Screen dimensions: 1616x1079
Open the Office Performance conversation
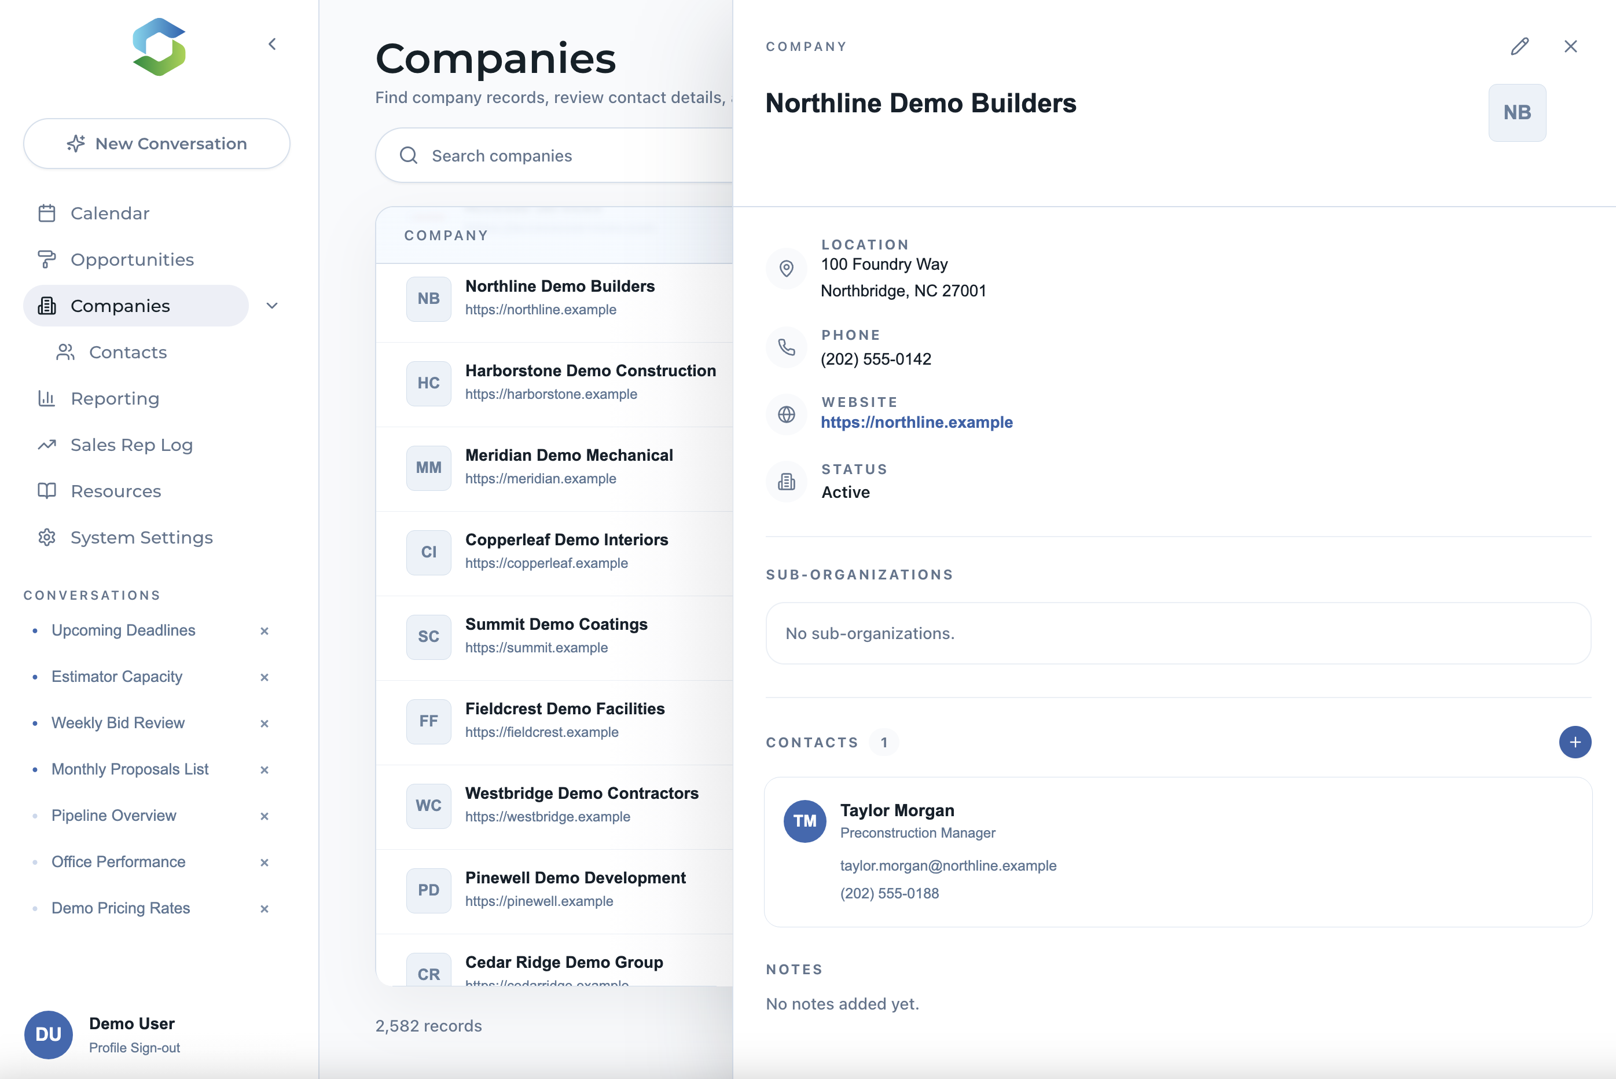tap(118, 861)
